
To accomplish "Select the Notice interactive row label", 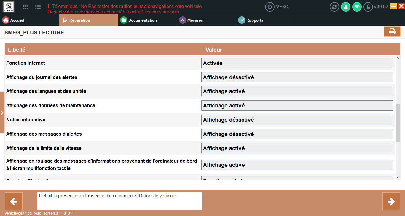I will (x=26, y=120).
